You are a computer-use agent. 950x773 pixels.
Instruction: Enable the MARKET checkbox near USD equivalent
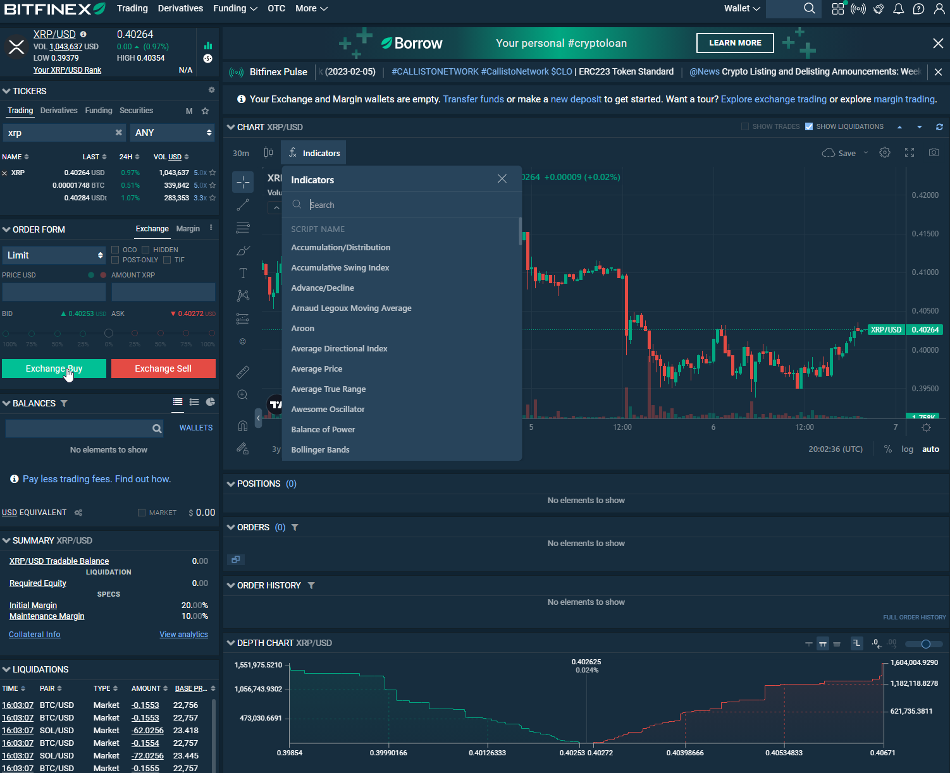tap(142, 513)
